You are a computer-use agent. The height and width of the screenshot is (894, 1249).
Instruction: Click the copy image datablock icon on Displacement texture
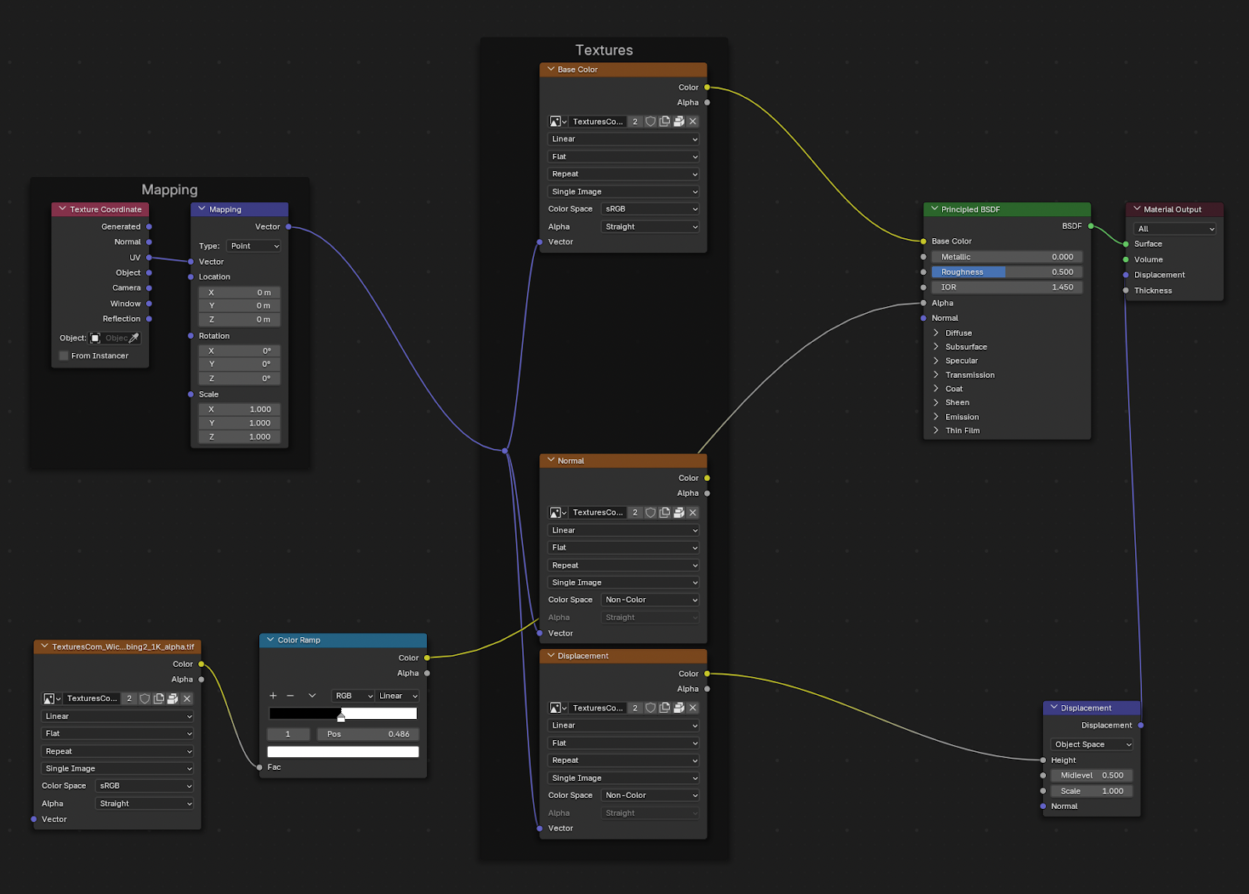[x=665, y=707]
